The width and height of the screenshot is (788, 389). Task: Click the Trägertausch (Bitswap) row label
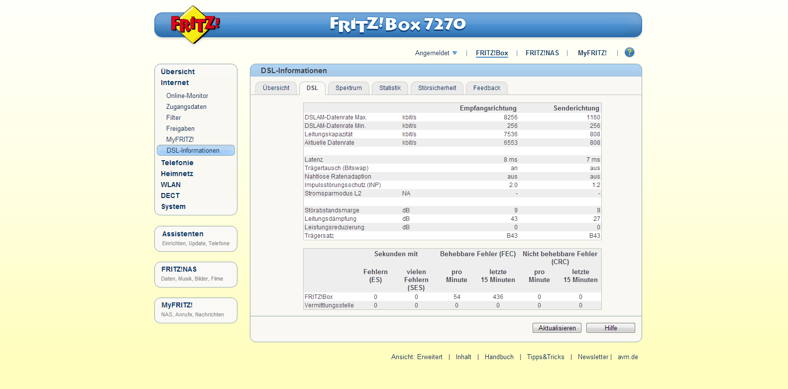tap(337, 168)
